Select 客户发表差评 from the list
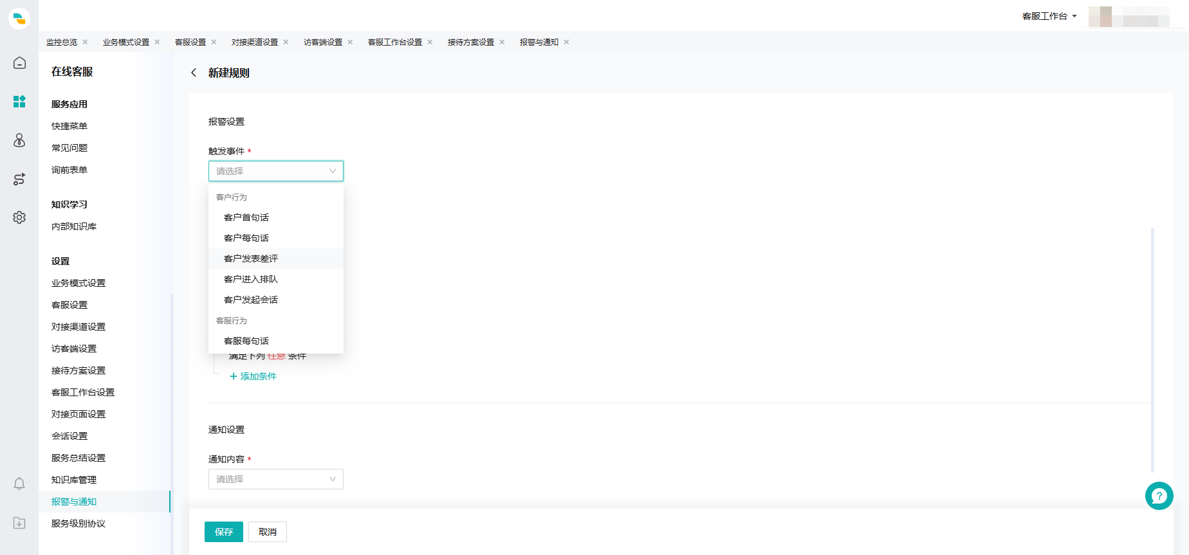The width and height of the screenshot is (1189, 555). coord(251,259)
